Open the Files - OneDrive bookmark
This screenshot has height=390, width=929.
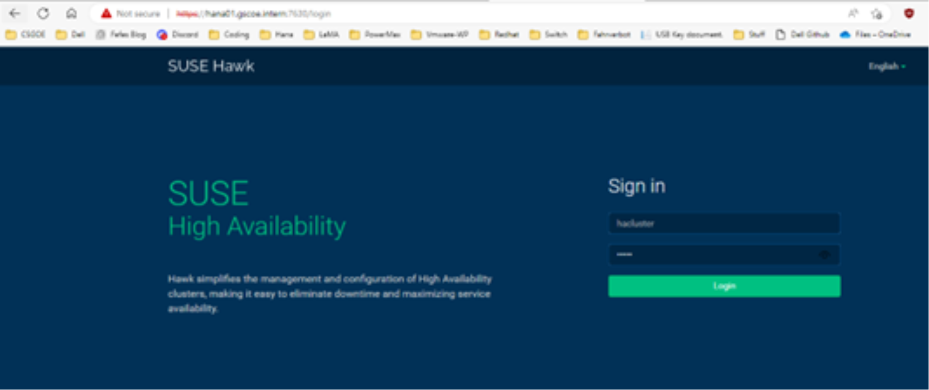click(x=875, y=34)
